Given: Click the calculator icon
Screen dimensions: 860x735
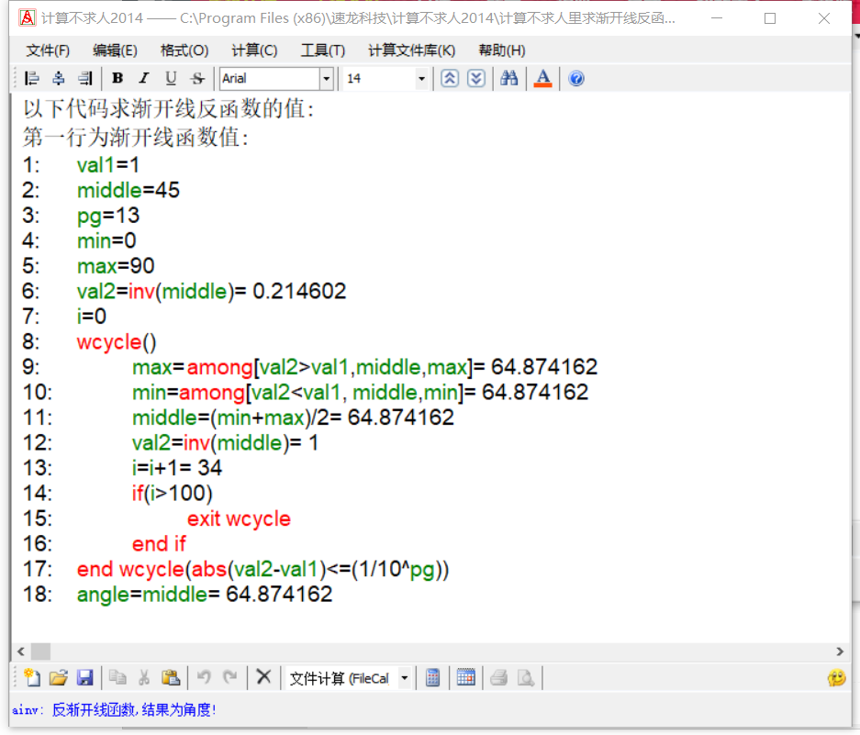Looking at the screenshot, I should (432, 678).
